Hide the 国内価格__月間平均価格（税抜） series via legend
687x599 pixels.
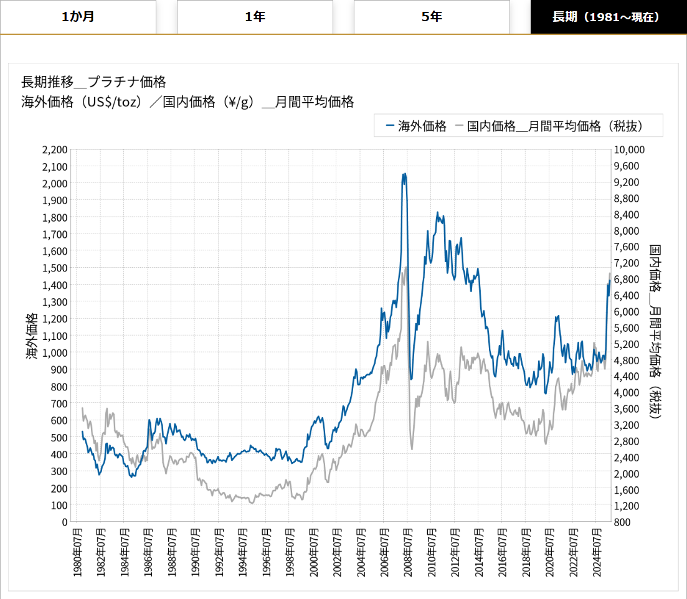554,126
